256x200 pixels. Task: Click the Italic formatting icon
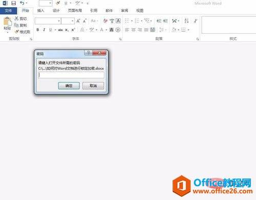click(x=44, y=30)
